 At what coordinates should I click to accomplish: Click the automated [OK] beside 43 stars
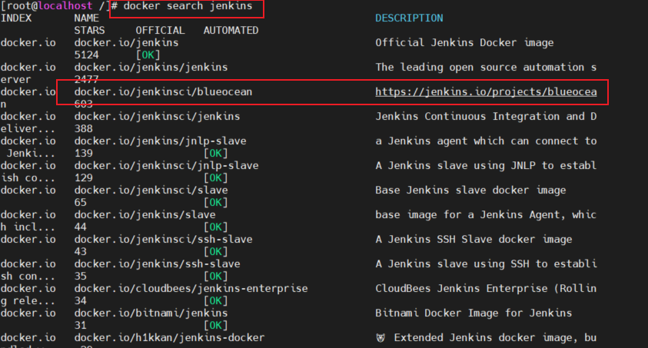pyautogui.click(x=216, y=252)
